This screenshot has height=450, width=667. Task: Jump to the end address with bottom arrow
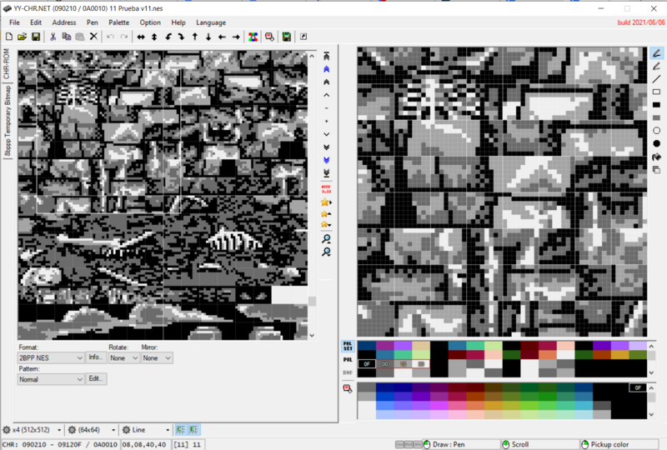326,173
